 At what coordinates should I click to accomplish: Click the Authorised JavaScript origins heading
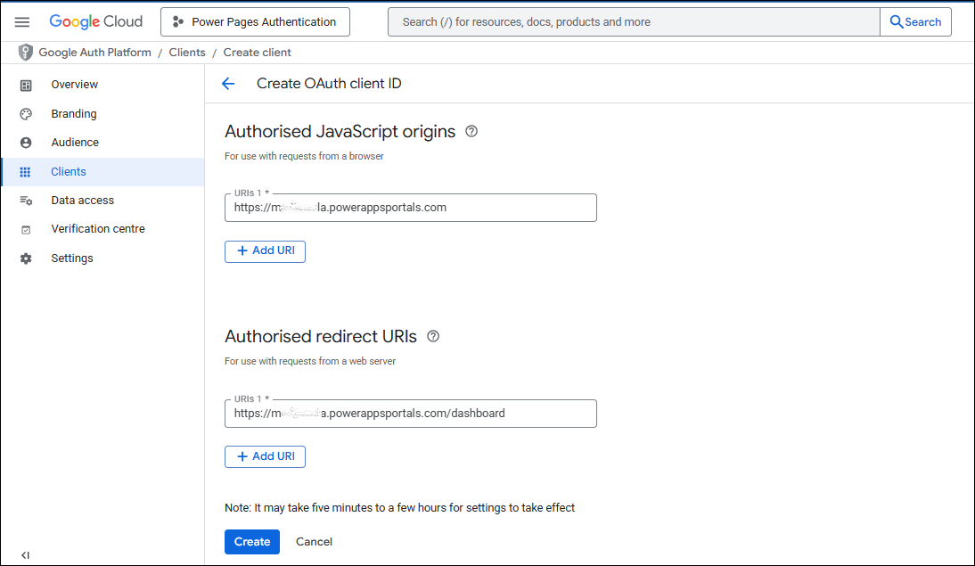[x=340, y=131]
